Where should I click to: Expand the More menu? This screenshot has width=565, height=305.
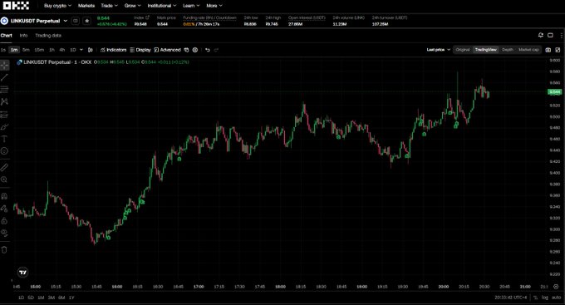tap(214, 6)
